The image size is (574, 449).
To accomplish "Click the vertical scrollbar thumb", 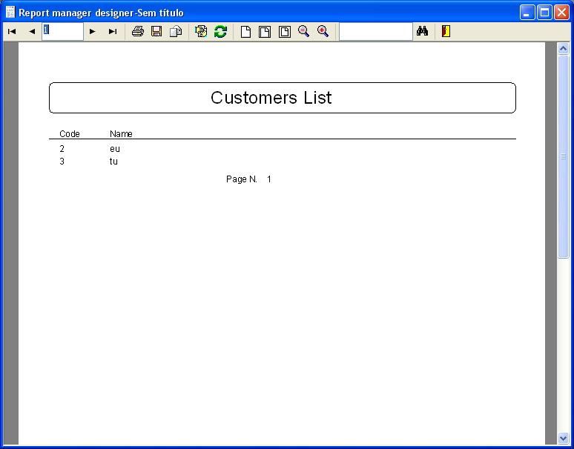I will [x=564, y=156].
